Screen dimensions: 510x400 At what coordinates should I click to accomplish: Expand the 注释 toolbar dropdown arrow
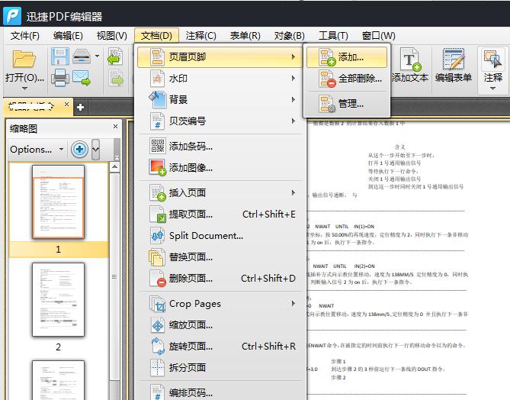point(492,89)
